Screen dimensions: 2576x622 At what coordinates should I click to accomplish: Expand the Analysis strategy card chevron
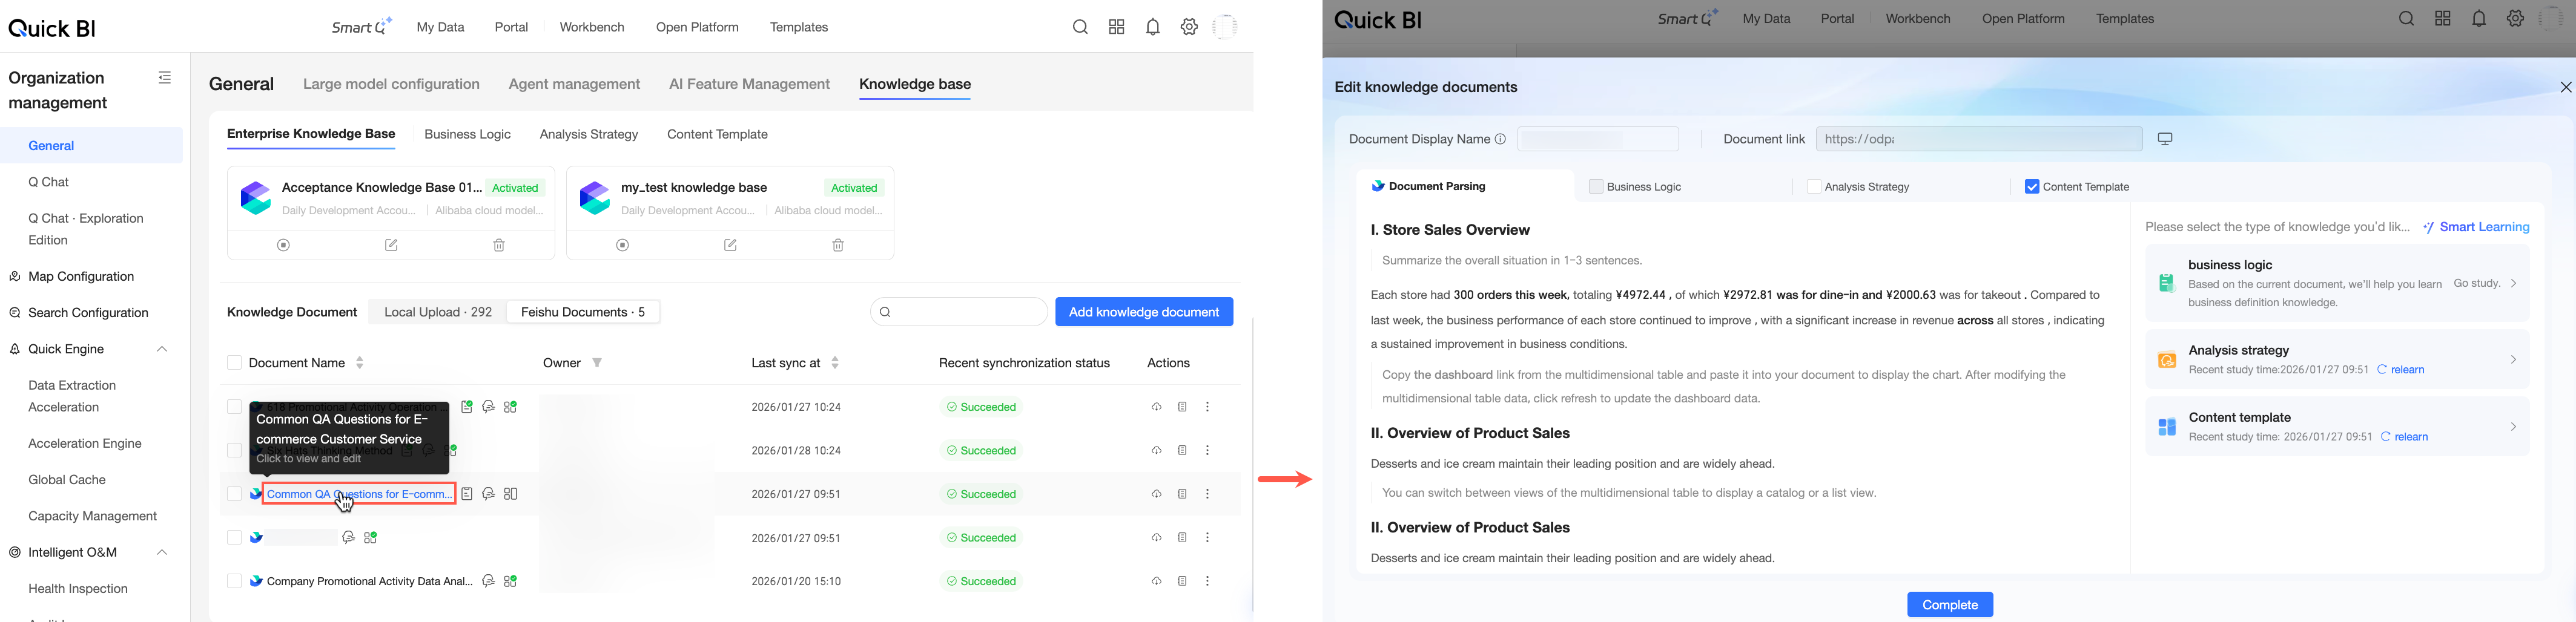[2513, 361]
